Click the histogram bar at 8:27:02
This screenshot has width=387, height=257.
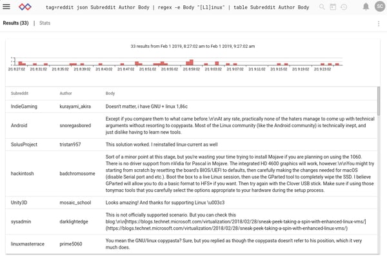click(20, 63)
